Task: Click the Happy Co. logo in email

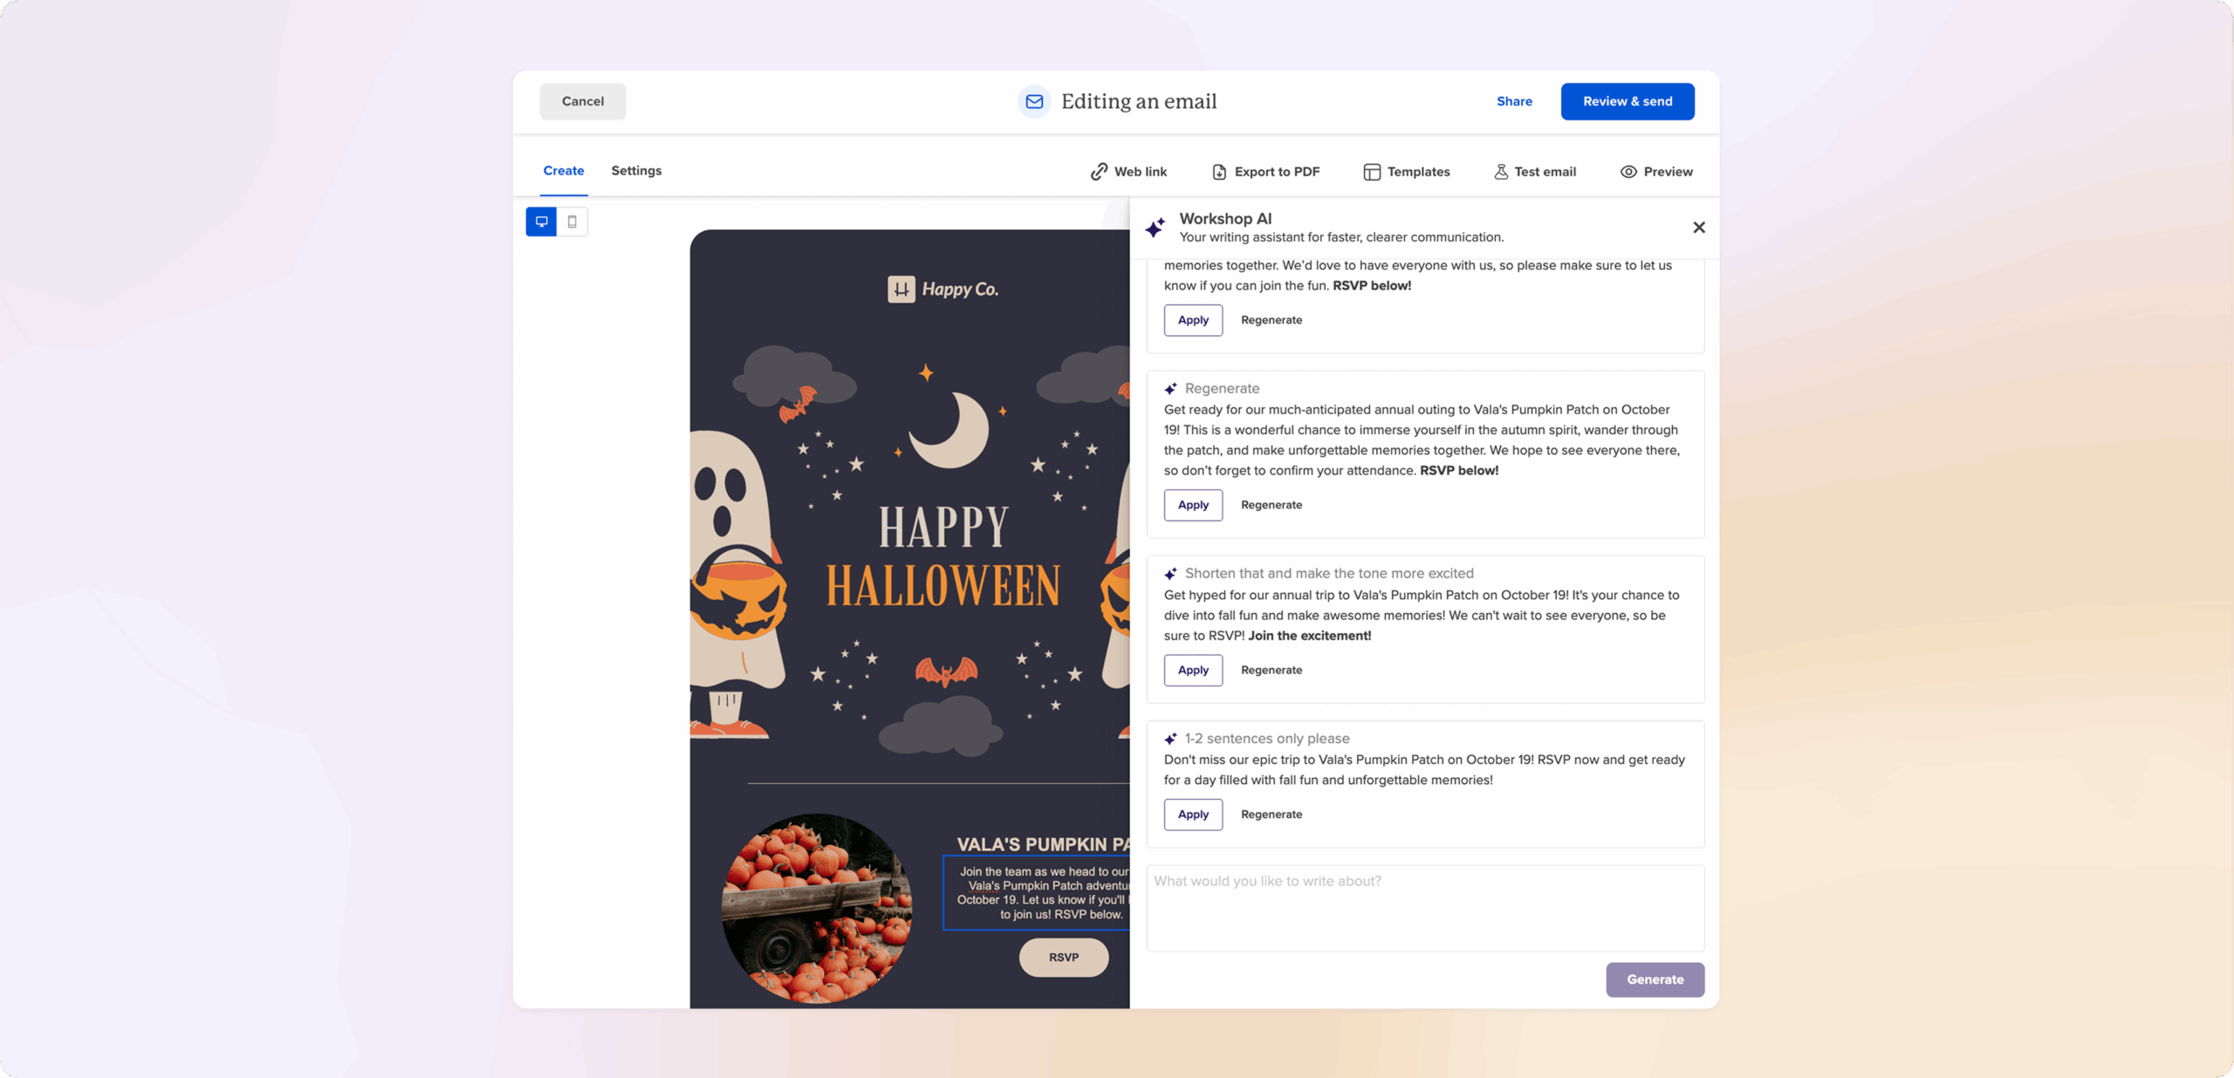Action: click(942, 289)
